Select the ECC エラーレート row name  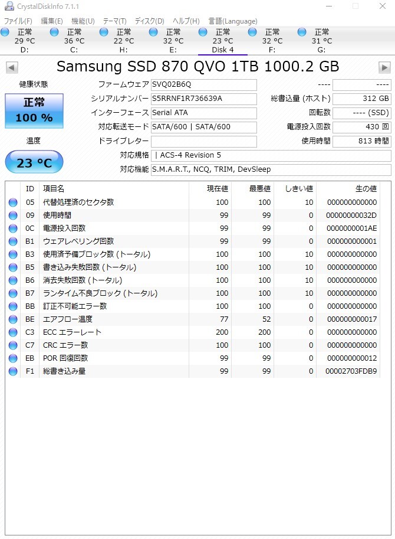[72, 332]
